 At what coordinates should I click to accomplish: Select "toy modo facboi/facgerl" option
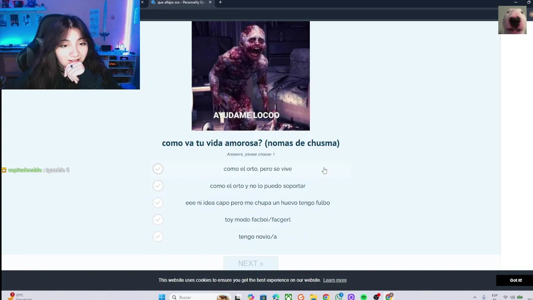[252, 220]
